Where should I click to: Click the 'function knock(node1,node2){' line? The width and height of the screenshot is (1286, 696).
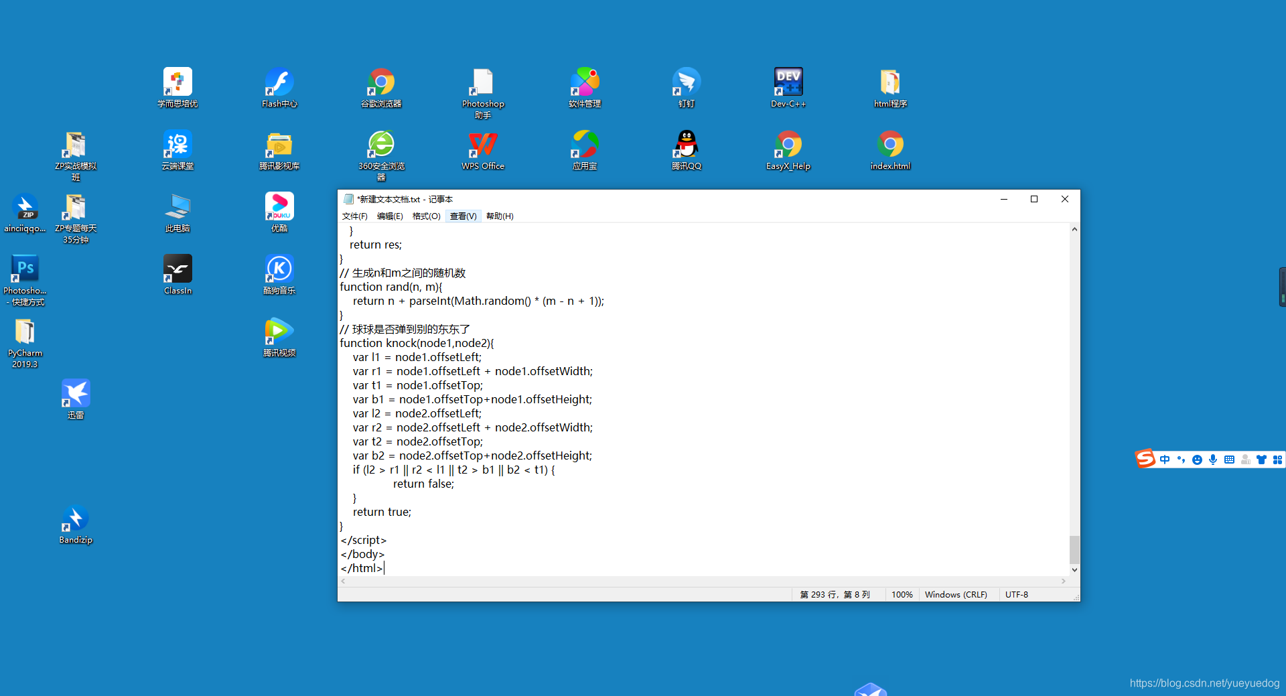[417, 344]
